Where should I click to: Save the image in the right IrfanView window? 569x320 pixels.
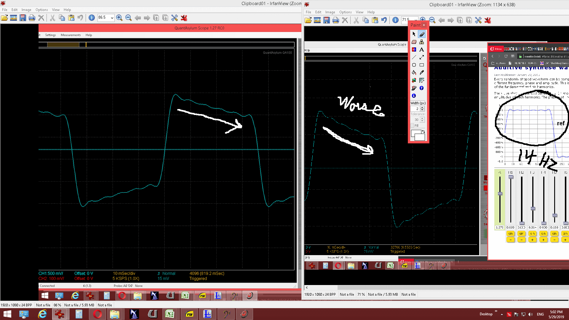click(x=327, y=20)
